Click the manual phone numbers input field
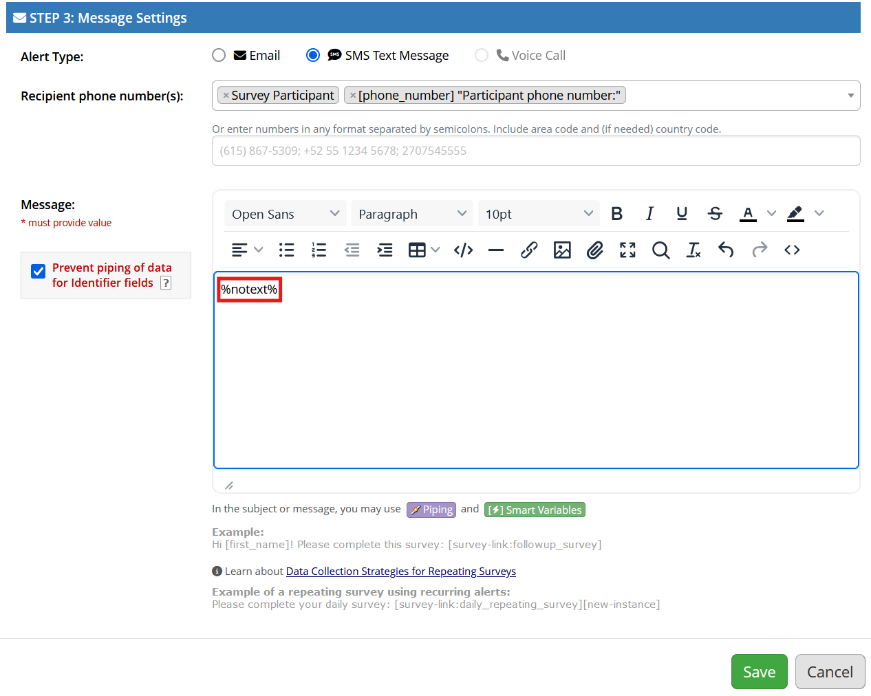The width and height of the screenshot is (871, 696). click(536, 151)
